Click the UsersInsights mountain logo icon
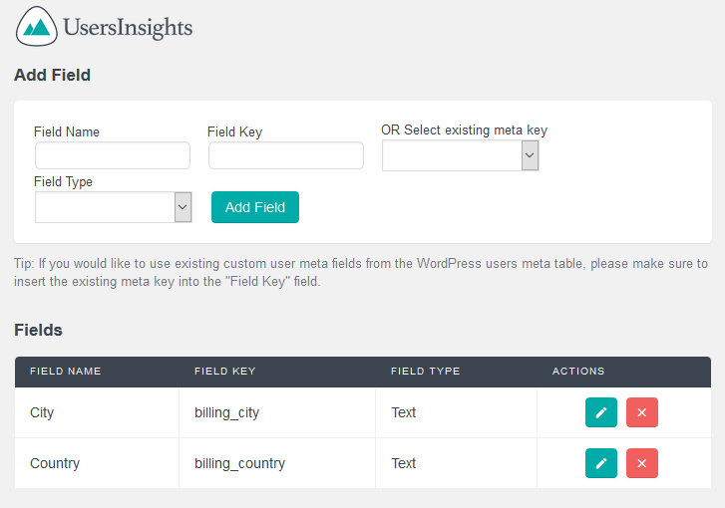This screenshot has width=725, height=508. 37,26
